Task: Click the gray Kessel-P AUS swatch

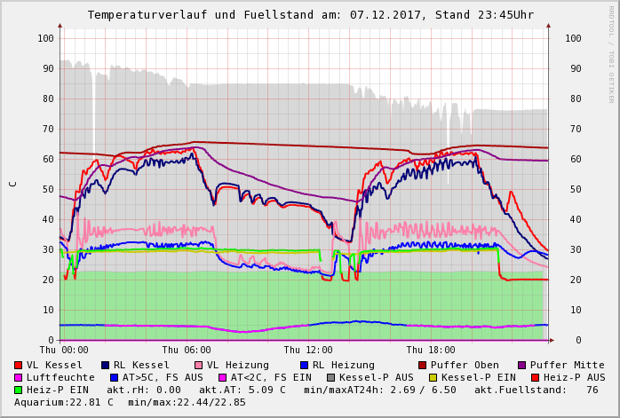Action: pos(330,377)
